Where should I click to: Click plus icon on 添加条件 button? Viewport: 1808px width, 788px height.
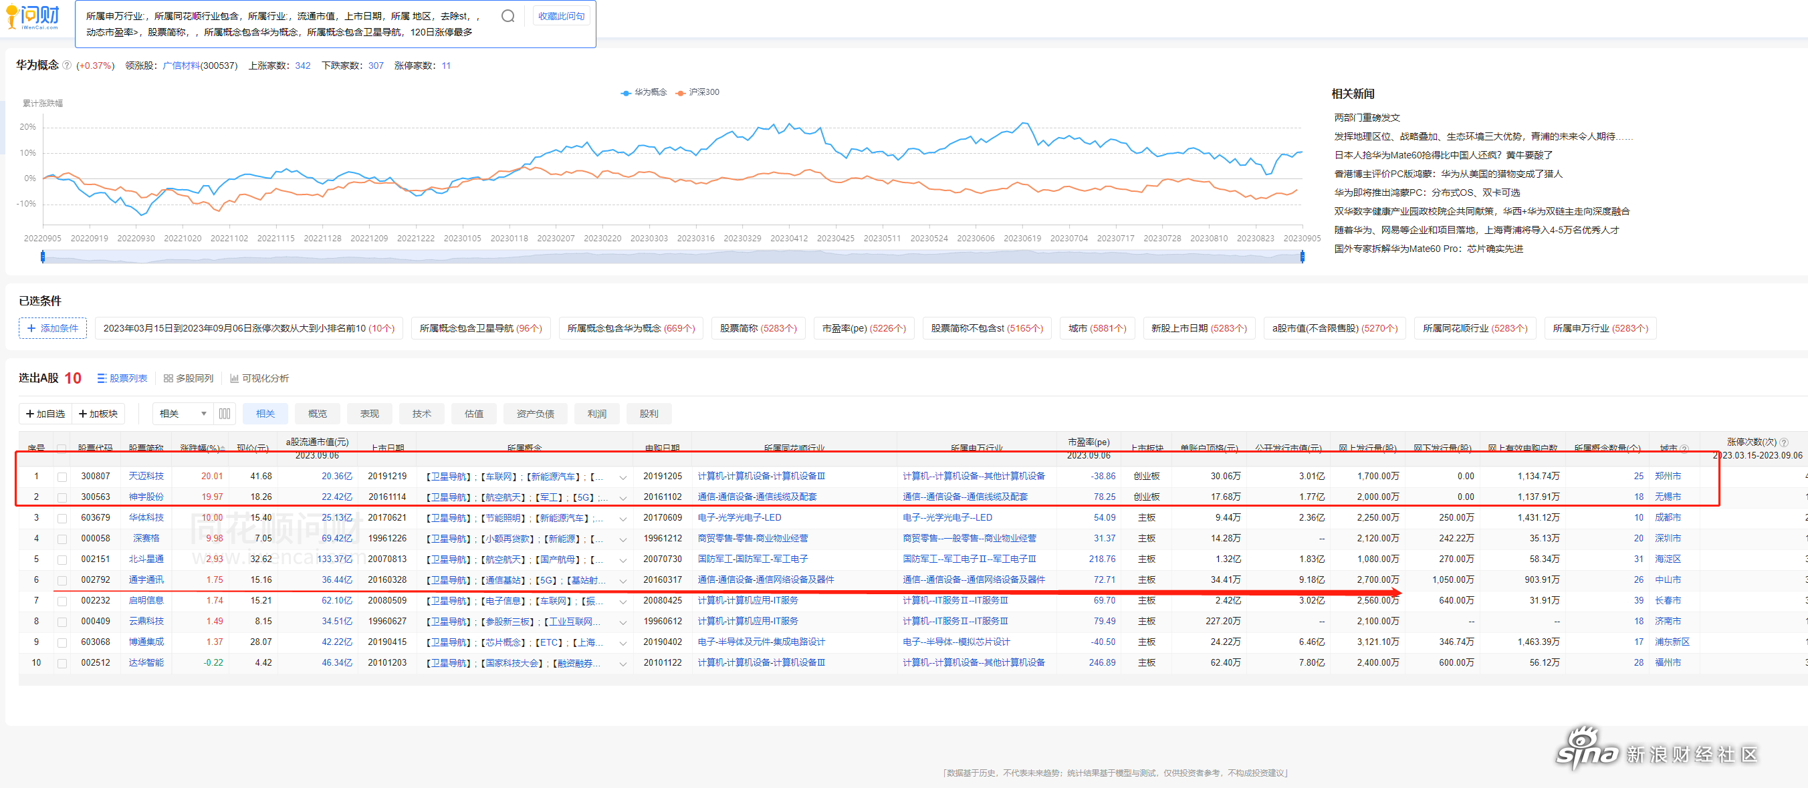pyautogui.click(x=31, y=328)
